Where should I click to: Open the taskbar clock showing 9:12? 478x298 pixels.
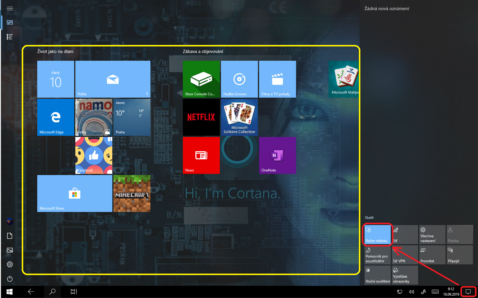point(451,292)
